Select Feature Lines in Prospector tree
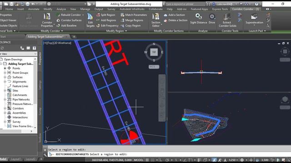This screenshot has width=291, height=163. point(20,86)
